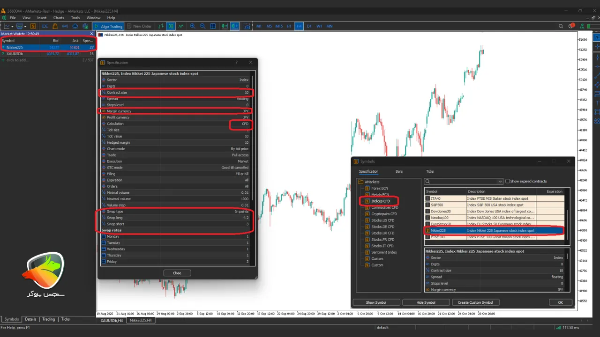Click the LVL level indicator icon

click(583, 25)
